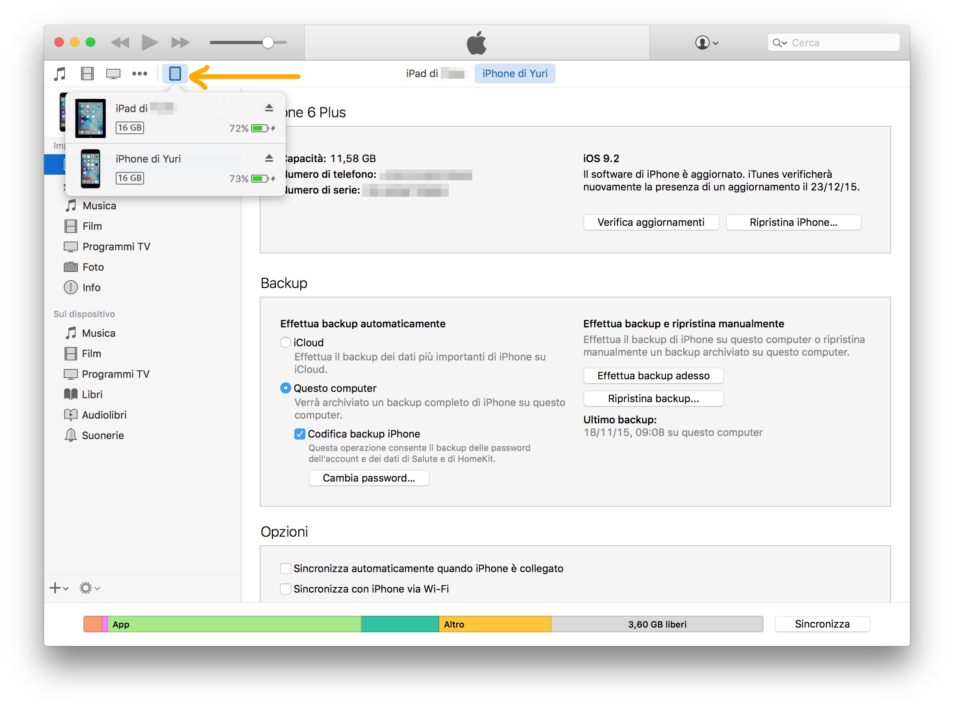Enable Sincronizza con iPhone via Wi-Fi

tap(285, 589)
